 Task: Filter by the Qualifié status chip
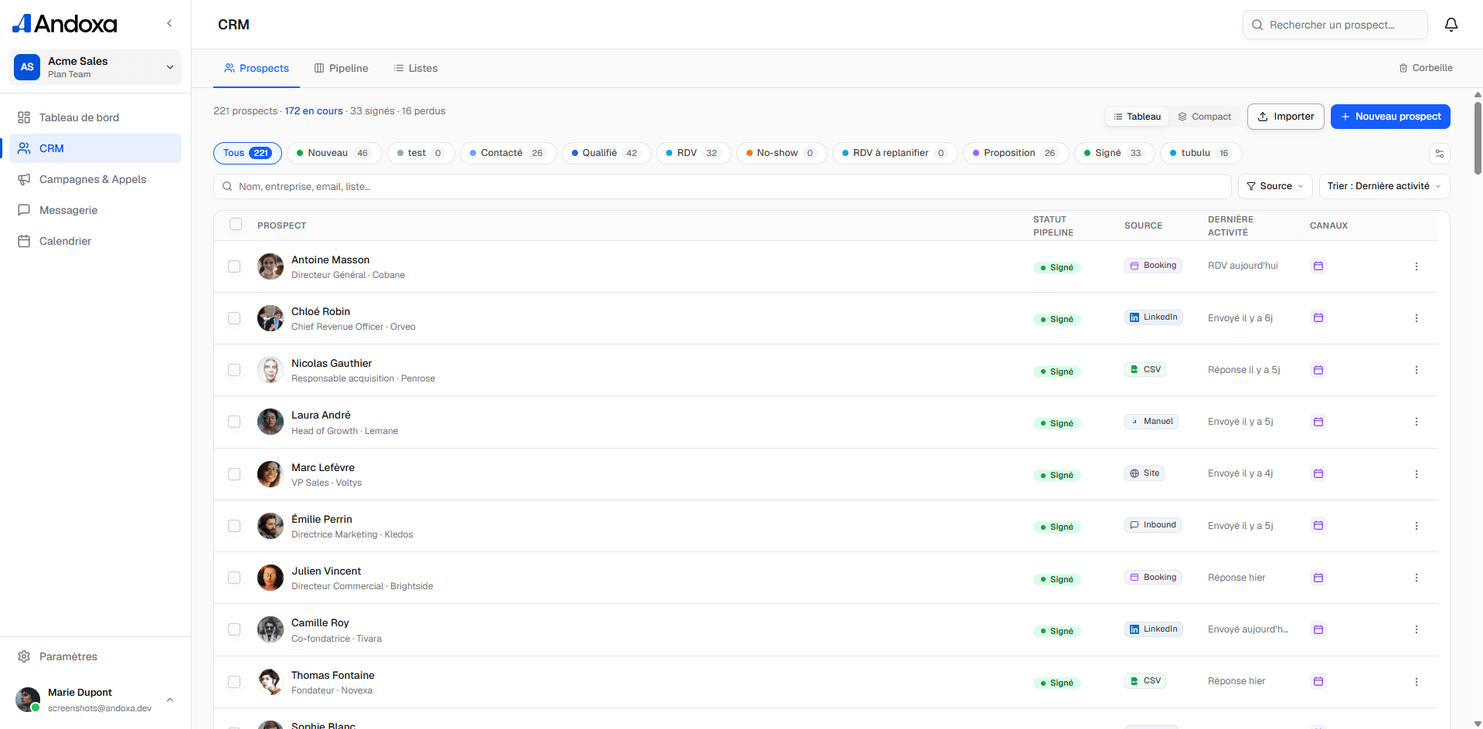(x=607, y=153)
